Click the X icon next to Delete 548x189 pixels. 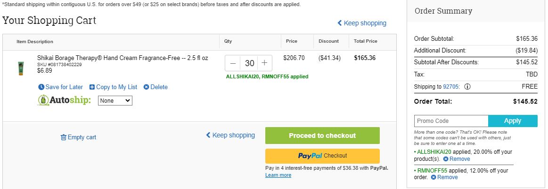146,87
